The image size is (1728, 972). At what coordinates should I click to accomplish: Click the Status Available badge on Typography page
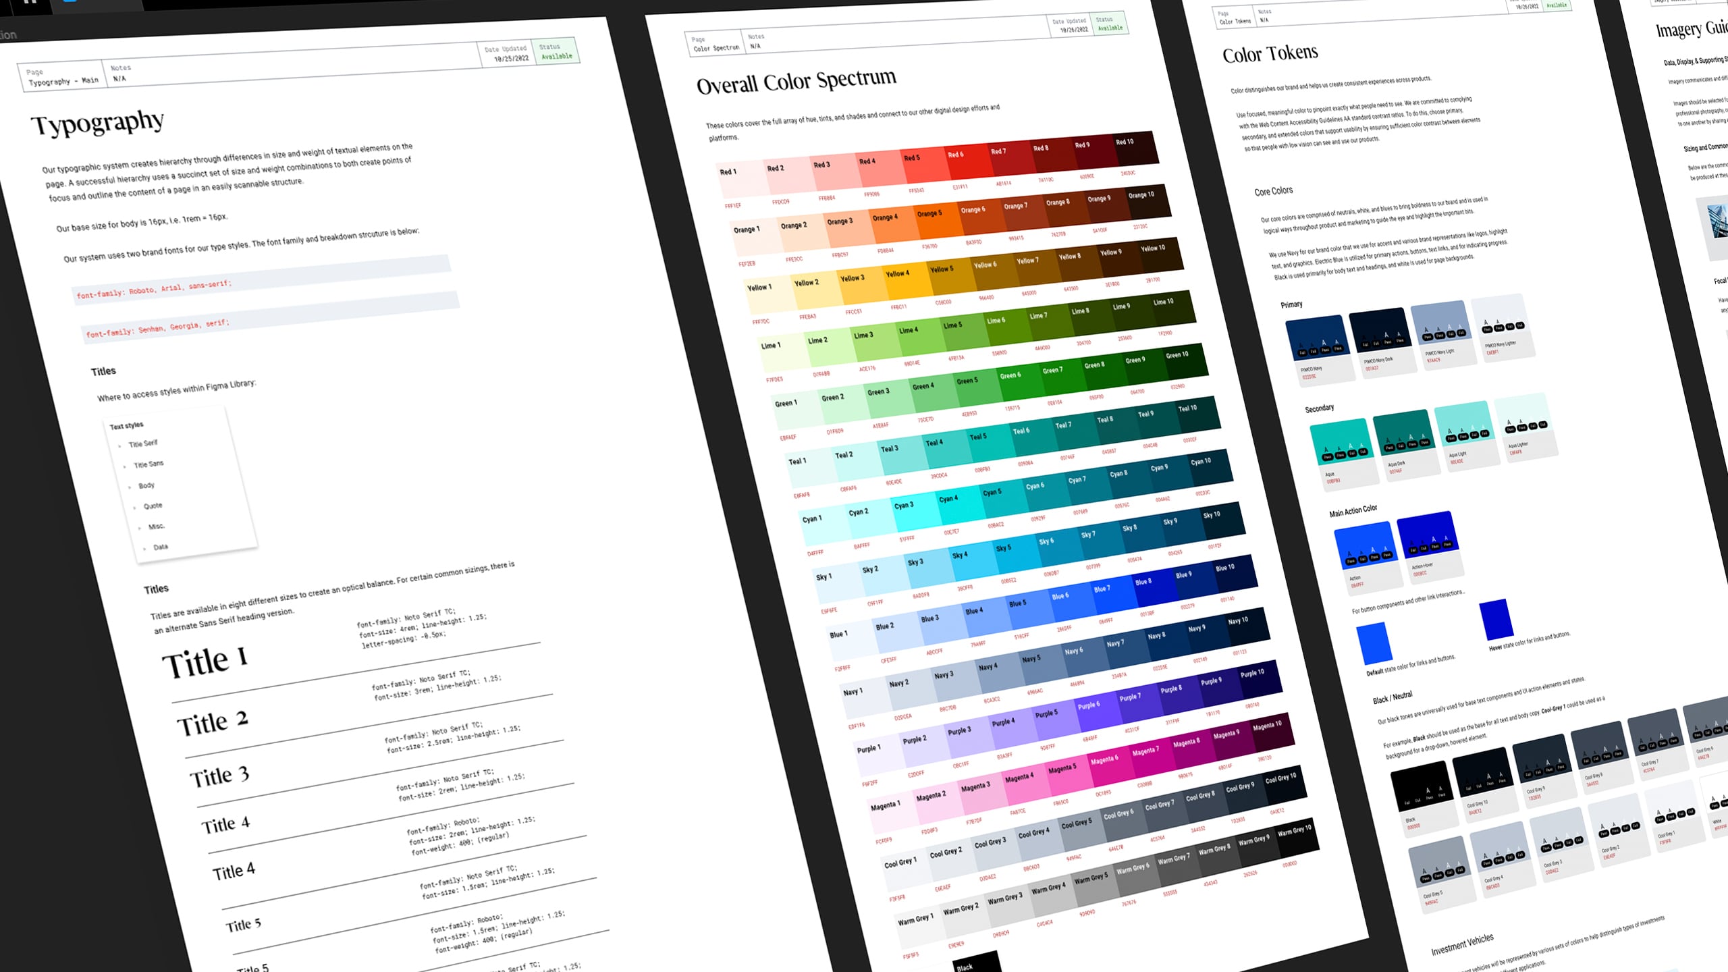coord(556,51)
